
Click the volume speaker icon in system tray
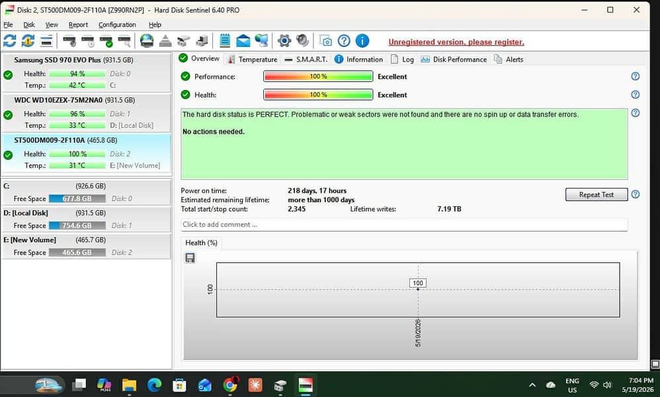pos(607,385)
